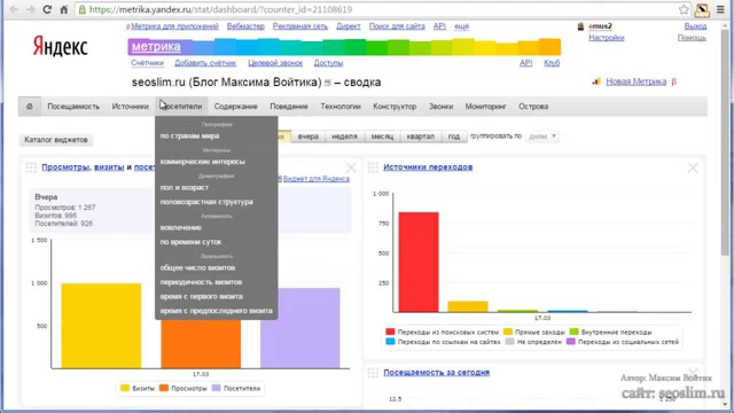Open the Вебмастер link

tap(245, 26)
